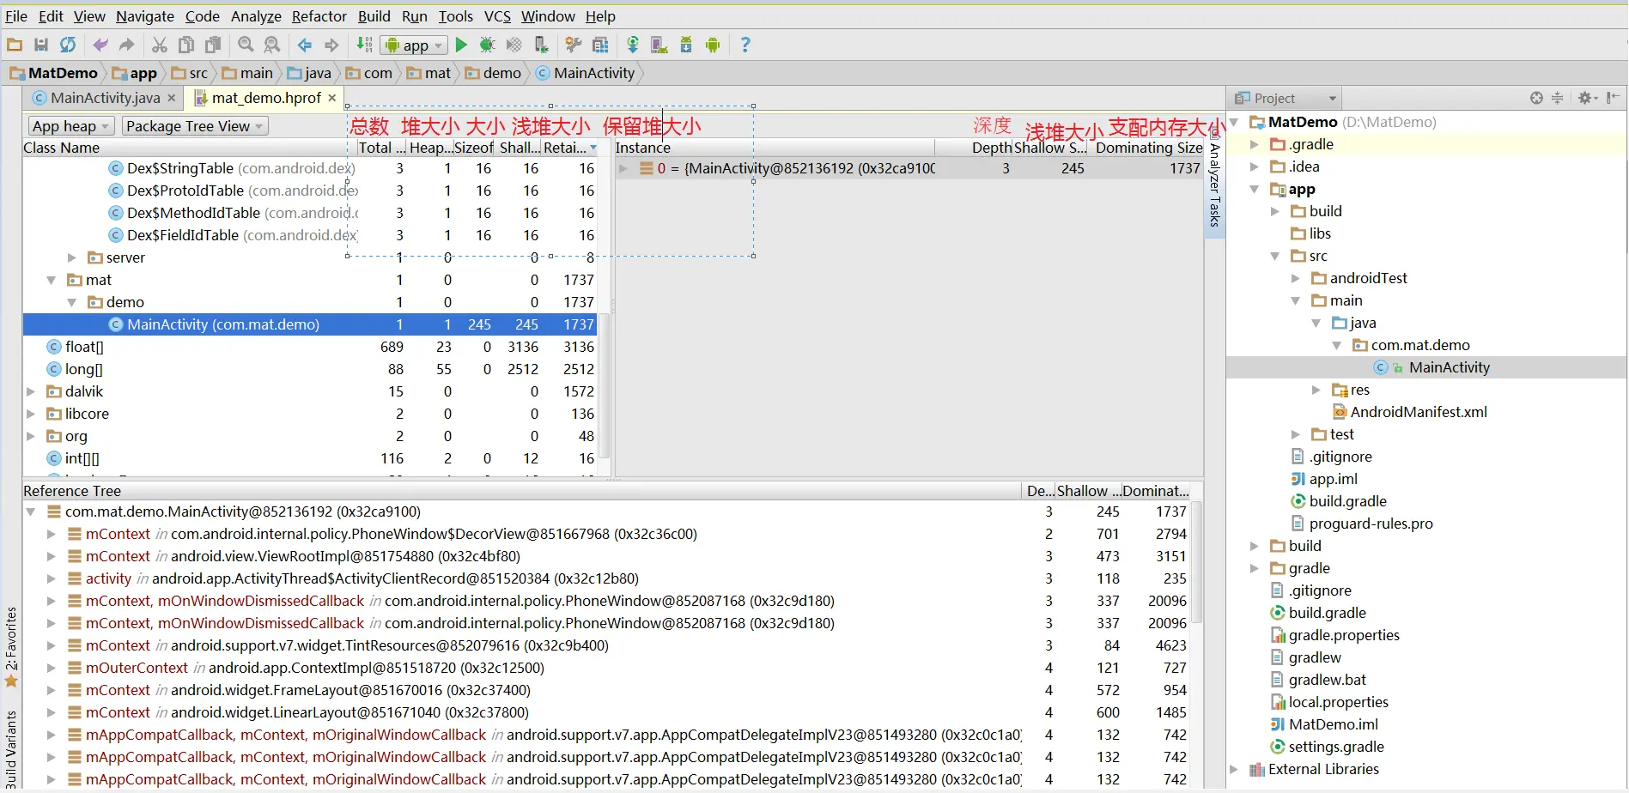Click the Find magnifier icon

click(x=246, y=45)
